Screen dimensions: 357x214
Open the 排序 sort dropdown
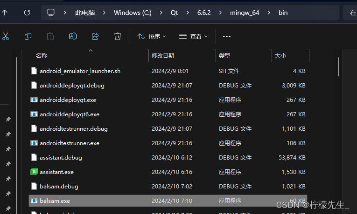[152, 37]
